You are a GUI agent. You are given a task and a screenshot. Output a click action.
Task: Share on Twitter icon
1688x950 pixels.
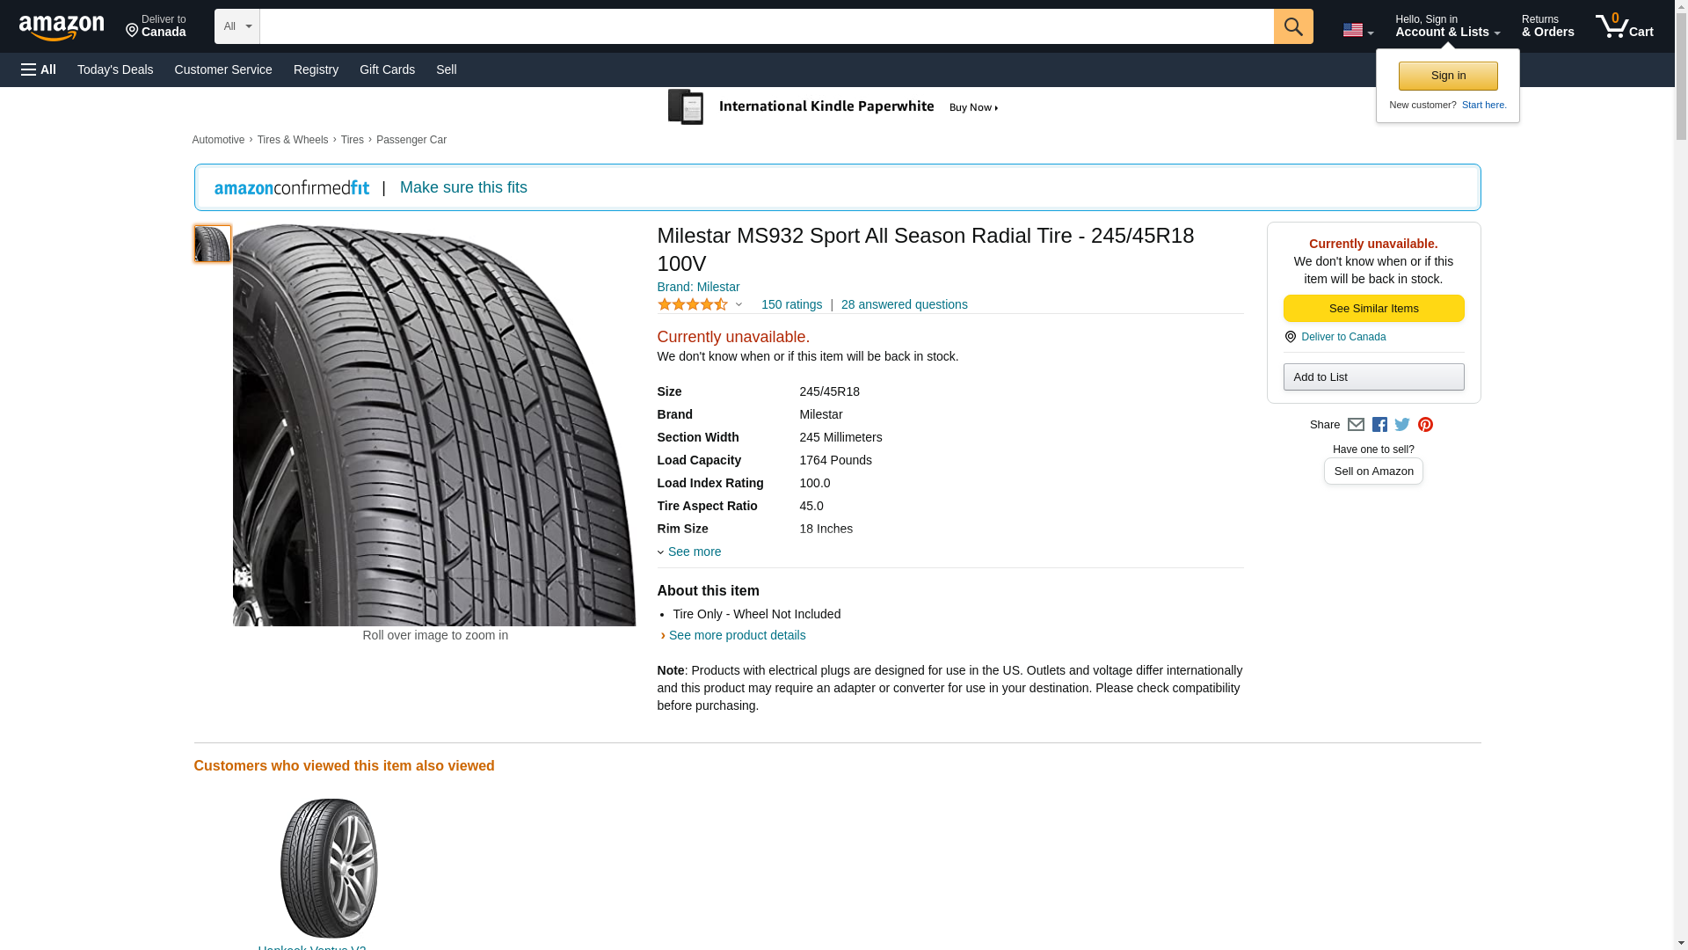1402,425
